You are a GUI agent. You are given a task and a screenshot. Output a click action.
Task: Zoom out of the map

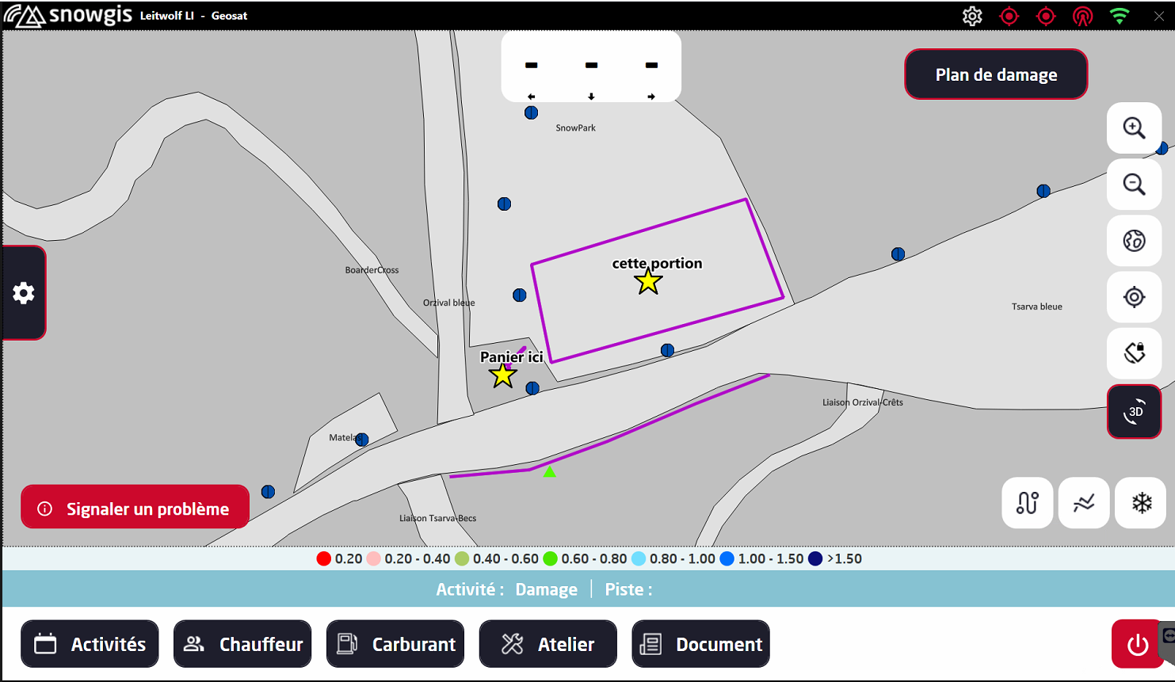1134,185
